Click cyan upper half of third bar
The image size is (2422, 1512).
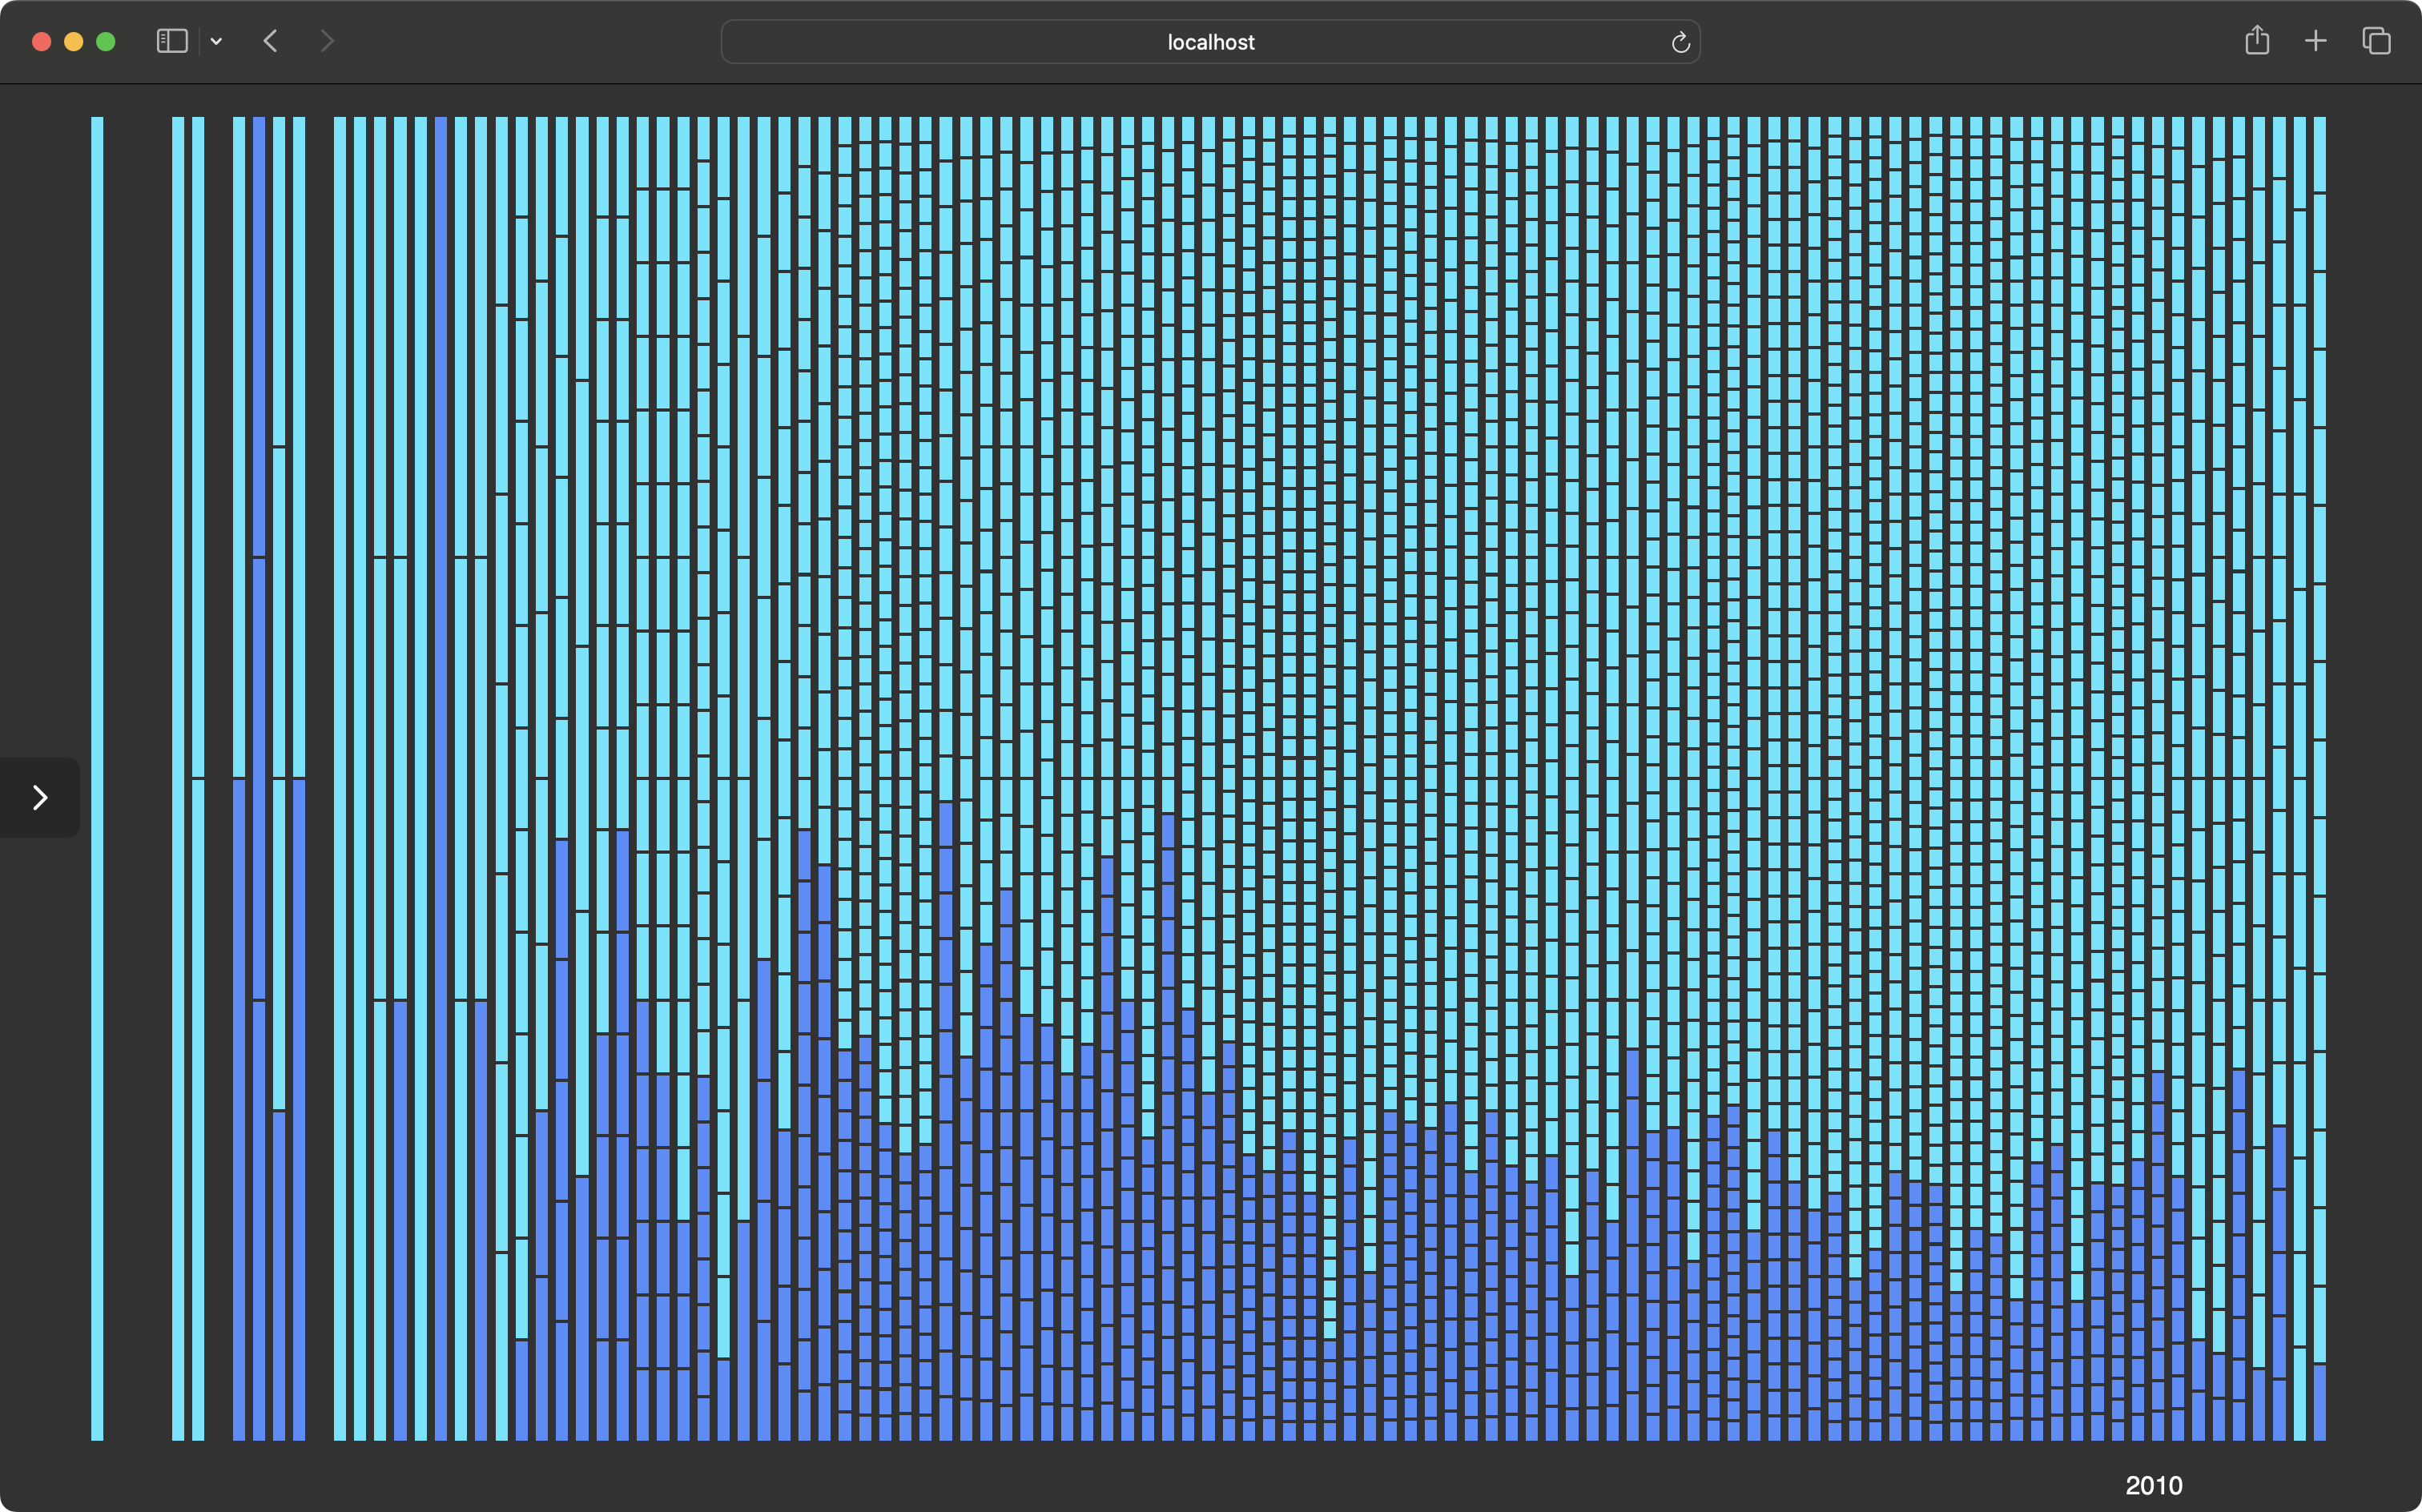239,446
